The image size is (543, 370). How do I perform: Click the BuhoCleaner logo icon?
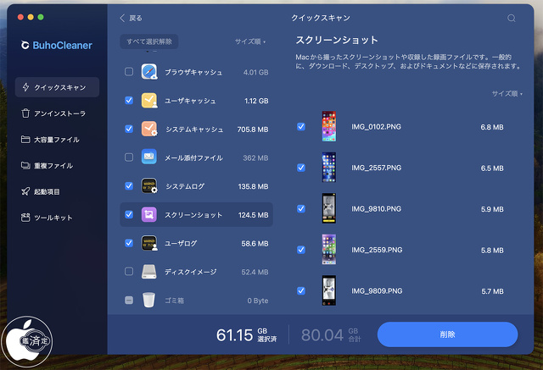tap(25, 45)
